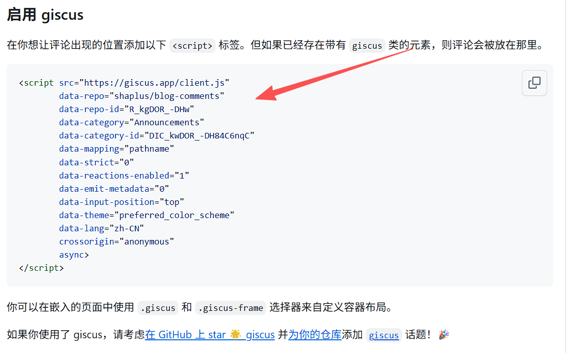Click the .giscus selector inline code

tap(158, 308)
